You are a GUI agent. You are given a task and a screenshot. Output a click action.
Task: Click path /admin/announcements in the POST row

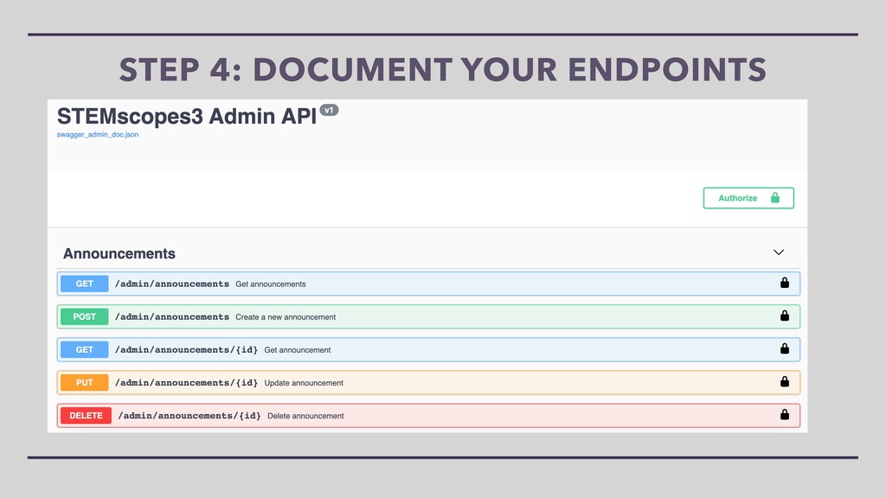(172, 316)
